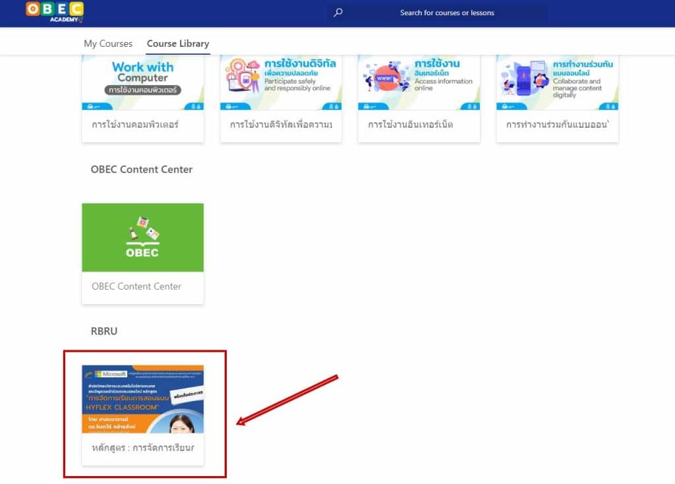The height and width of the screenshot is (484, 675).
Task: Switch to the My Courses tab
Action: point(108,43)
